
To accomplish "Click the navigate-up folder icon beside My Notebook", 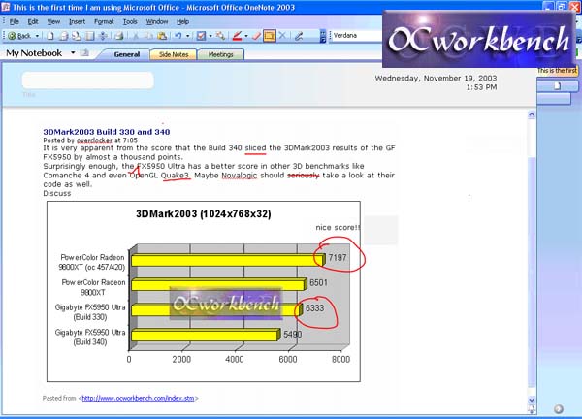I will click(x=85, y=53).
